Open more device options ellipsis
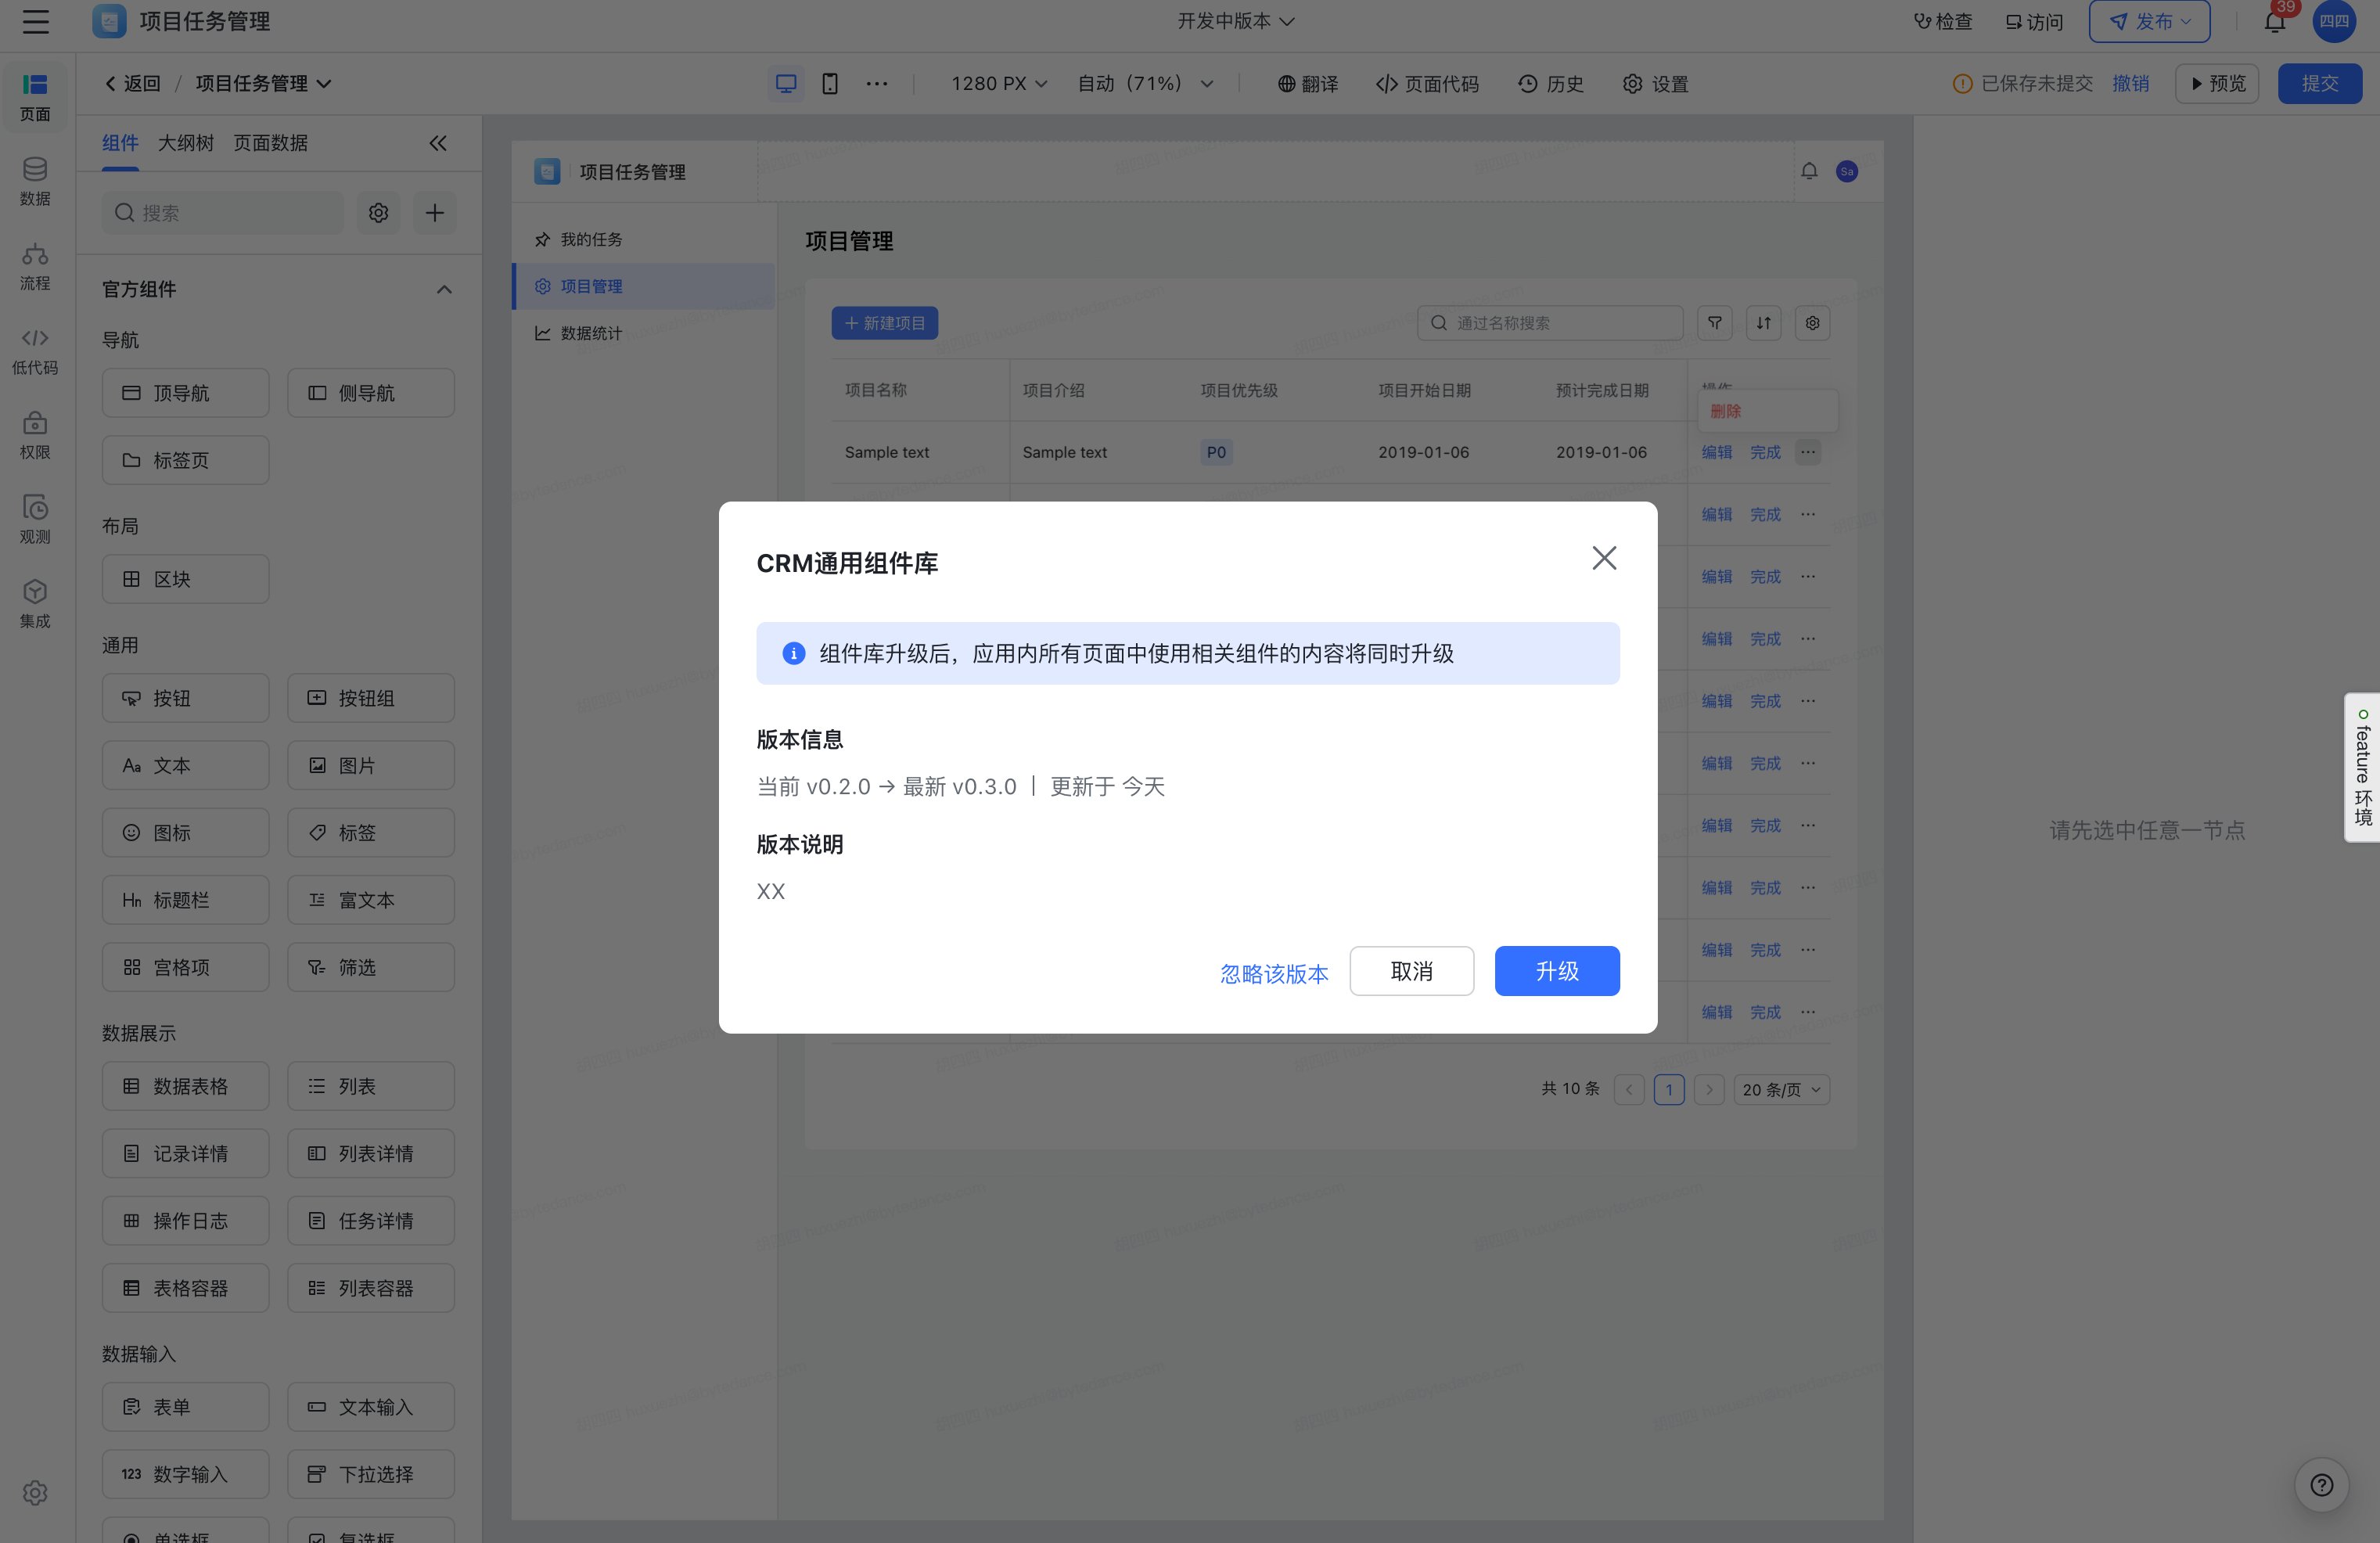Image resolution: width=2380 pixels, height=1543 pixels. point(877,83)
